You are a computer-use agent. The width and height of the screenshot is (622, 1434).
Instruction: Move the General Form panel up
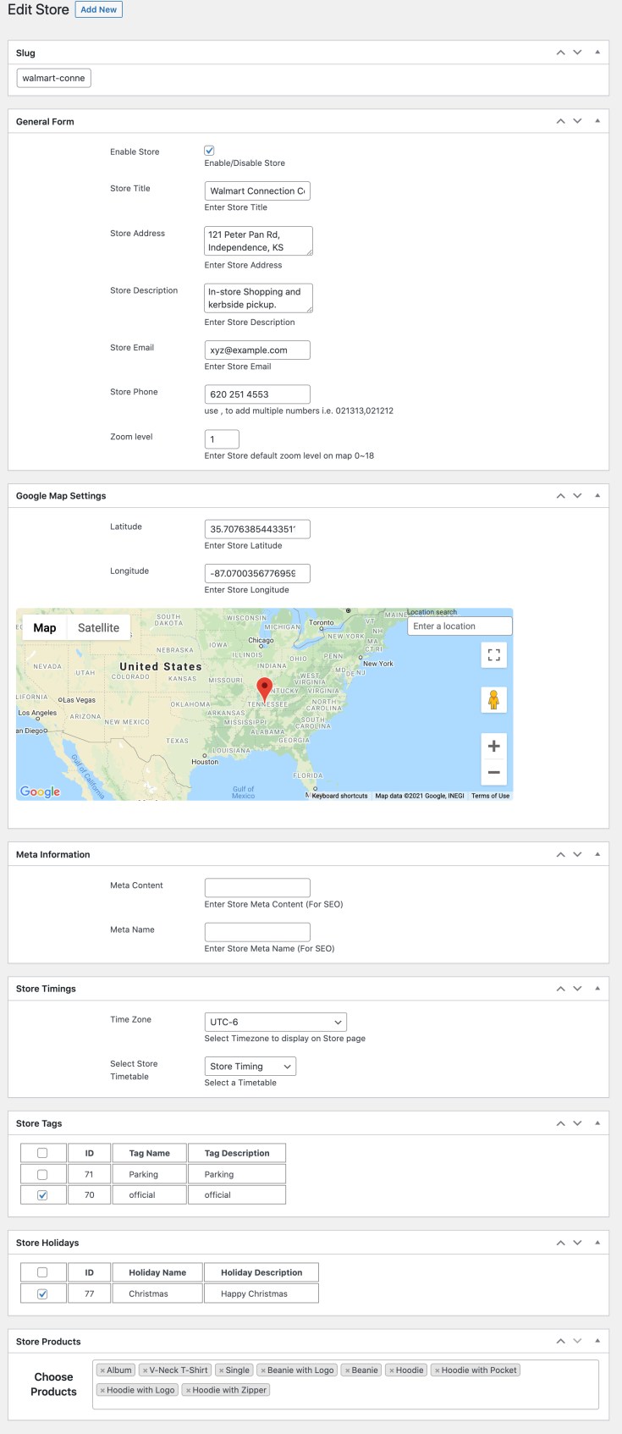click(x=560, y=120)
